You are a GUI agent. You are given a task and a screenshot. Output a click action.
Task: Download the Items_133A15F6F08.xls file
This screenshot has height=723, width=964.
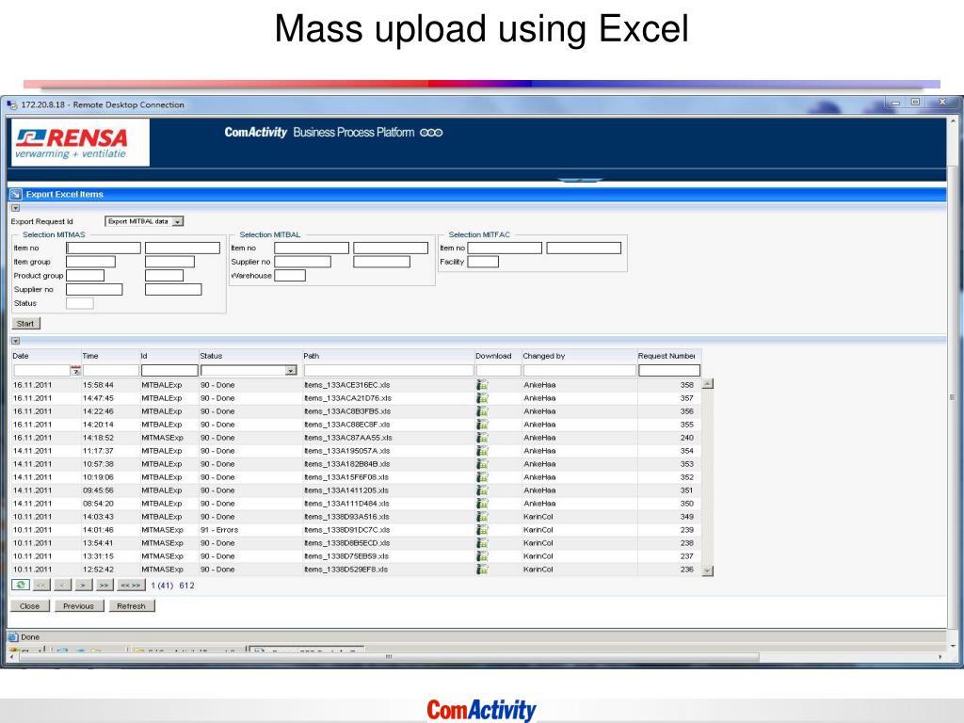(x=483, y=477)
